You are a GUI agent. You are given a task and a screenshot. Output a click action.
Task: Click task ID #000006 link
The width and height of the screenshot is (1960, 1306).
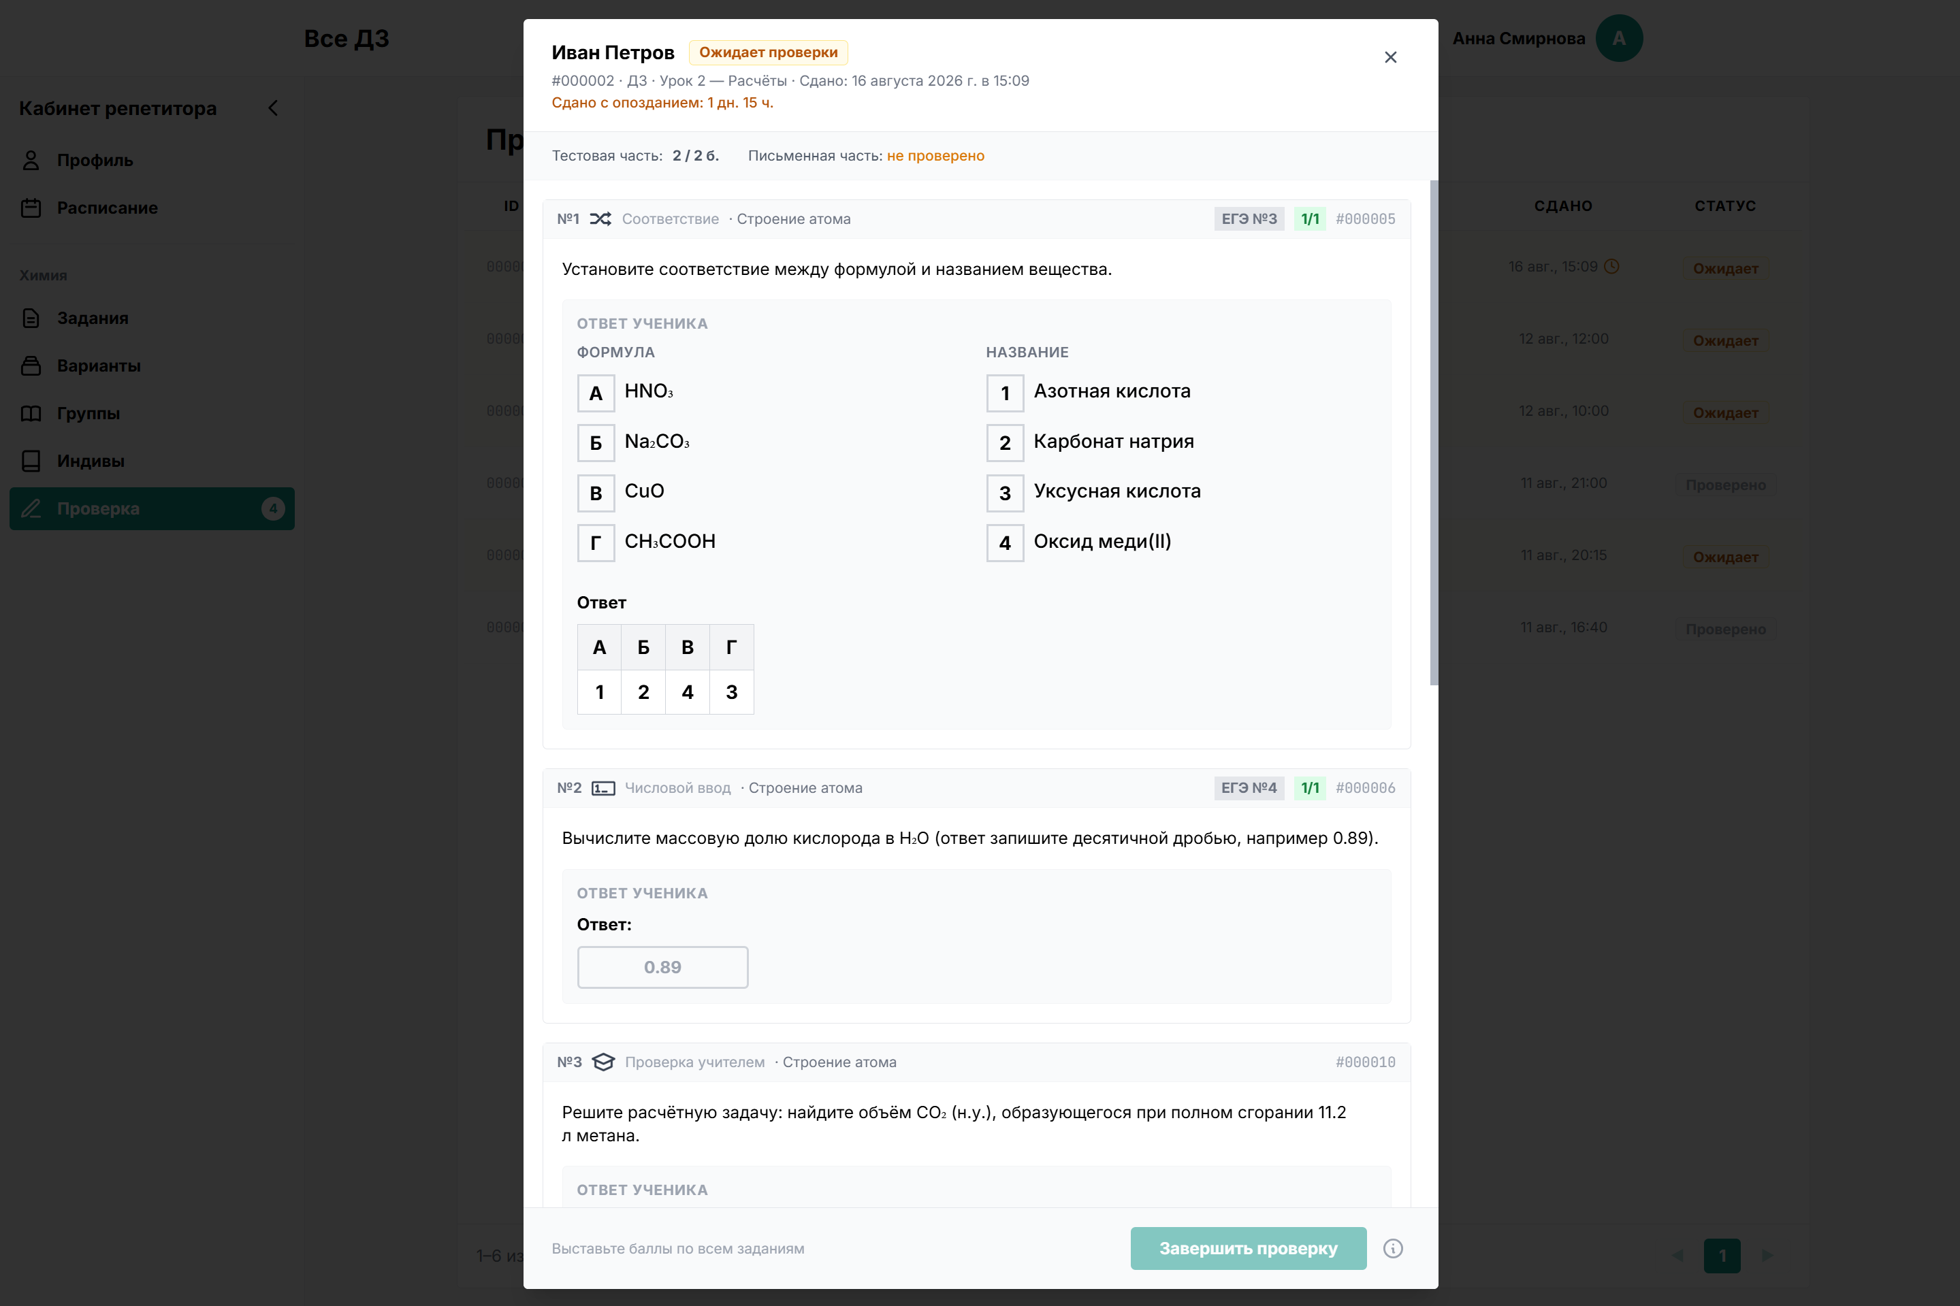click(1365, 788)
